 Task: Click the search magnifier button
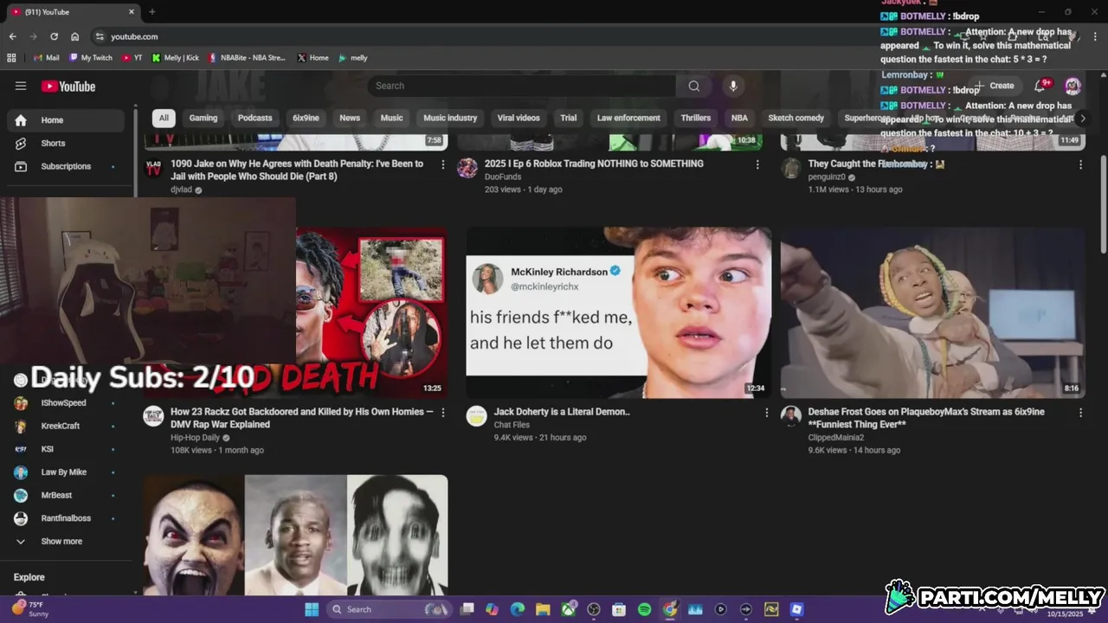click(694, 86)
